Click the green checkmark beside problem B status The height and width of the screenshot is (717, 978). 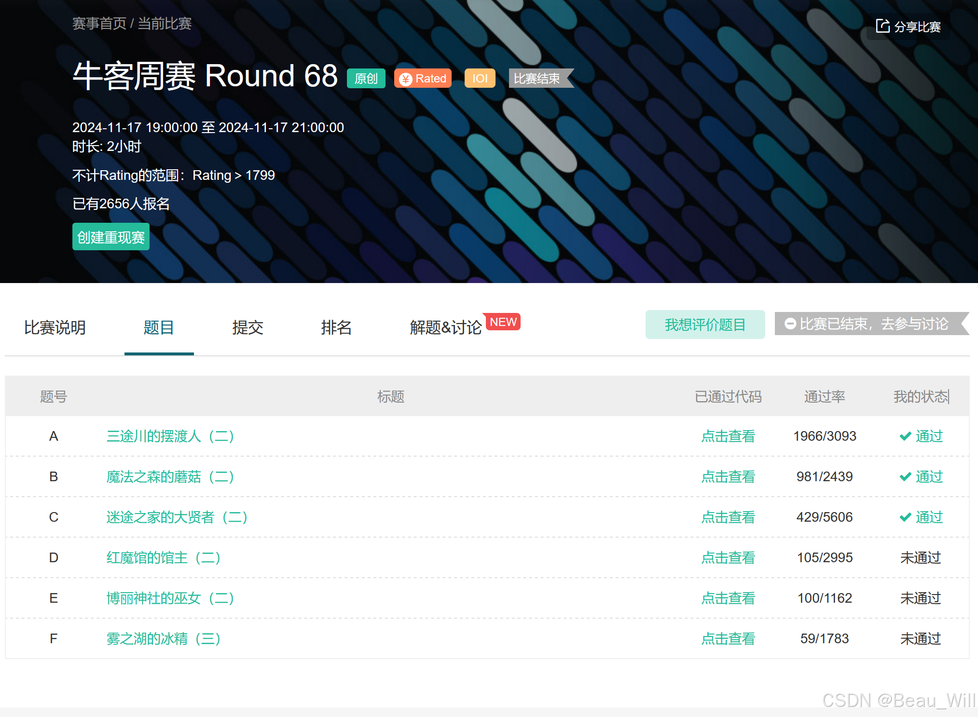[x=905, y=476]
